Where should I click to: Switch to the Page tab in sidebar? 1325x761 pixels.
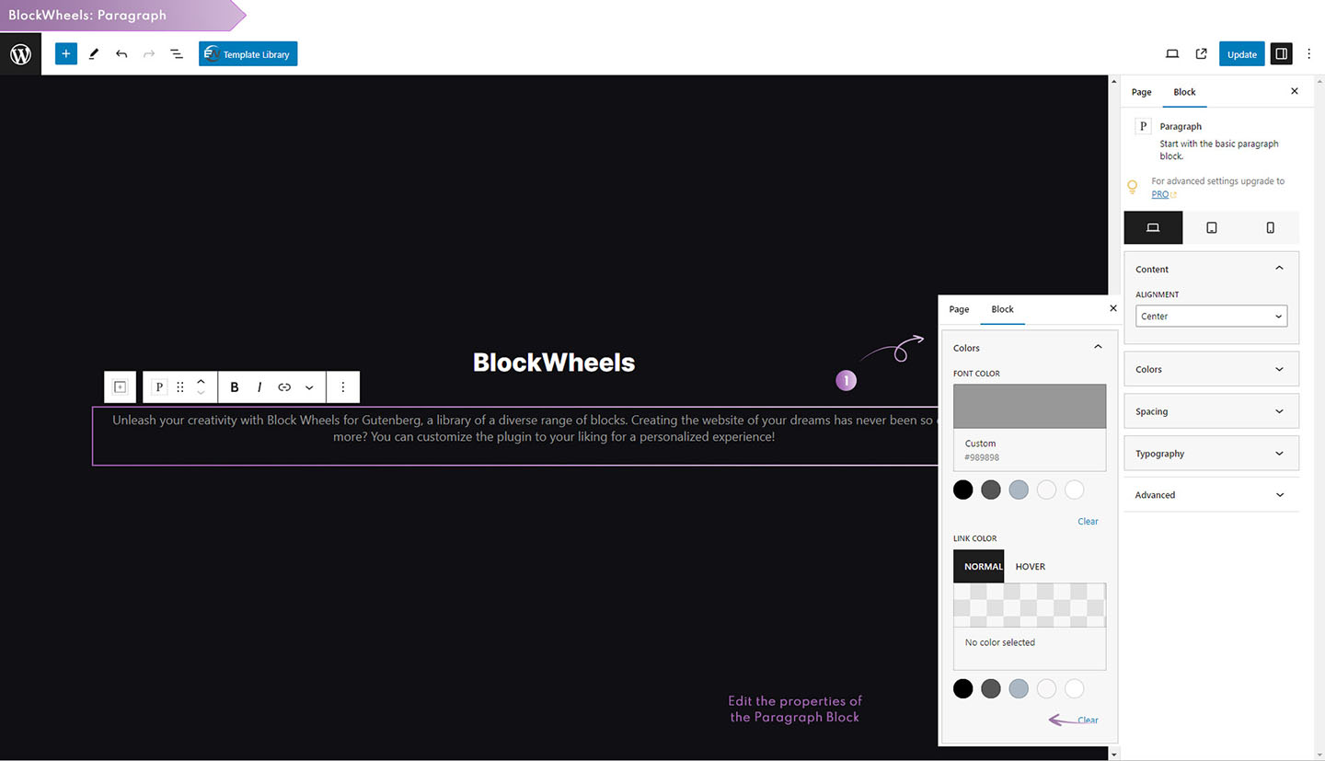1141,92
